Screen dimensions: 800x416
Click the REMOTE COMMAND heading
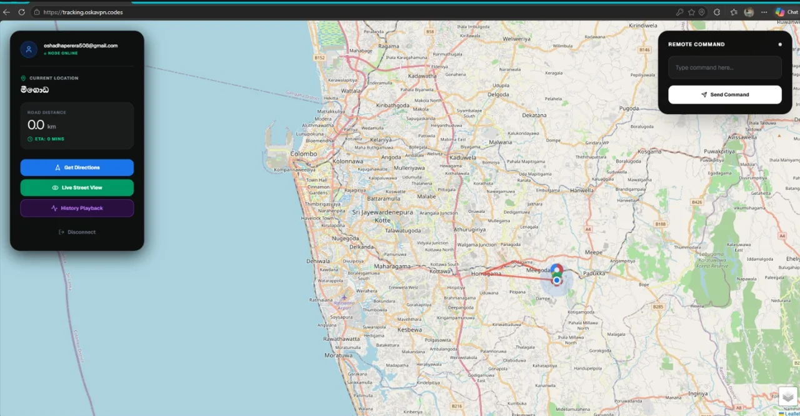point(696,44)
